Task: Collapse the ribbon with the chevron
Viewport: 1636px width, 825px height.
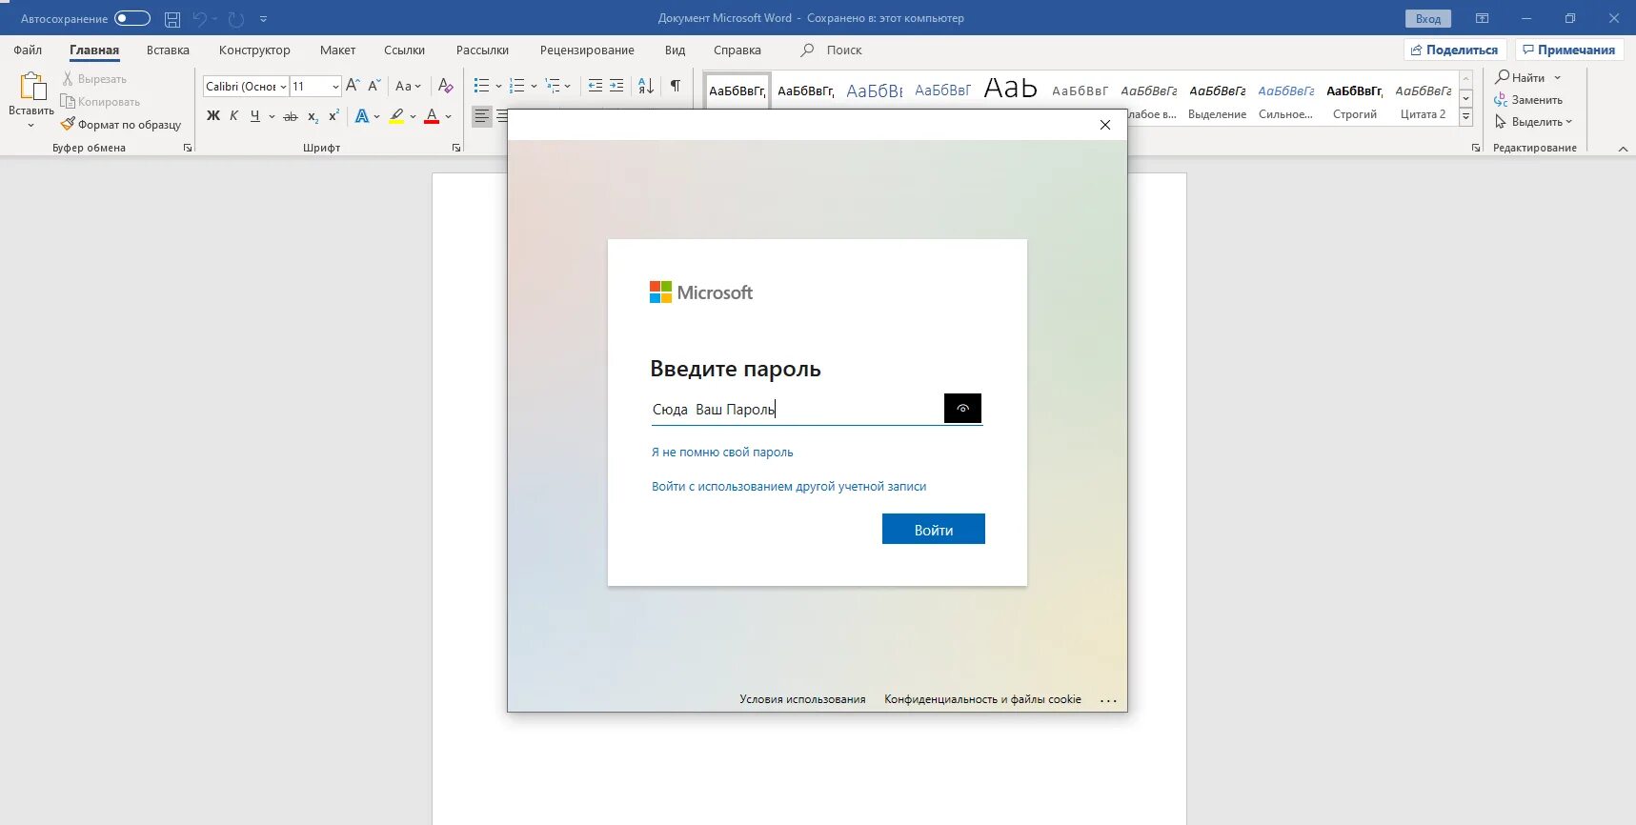Action: (x=1623, y=149)
